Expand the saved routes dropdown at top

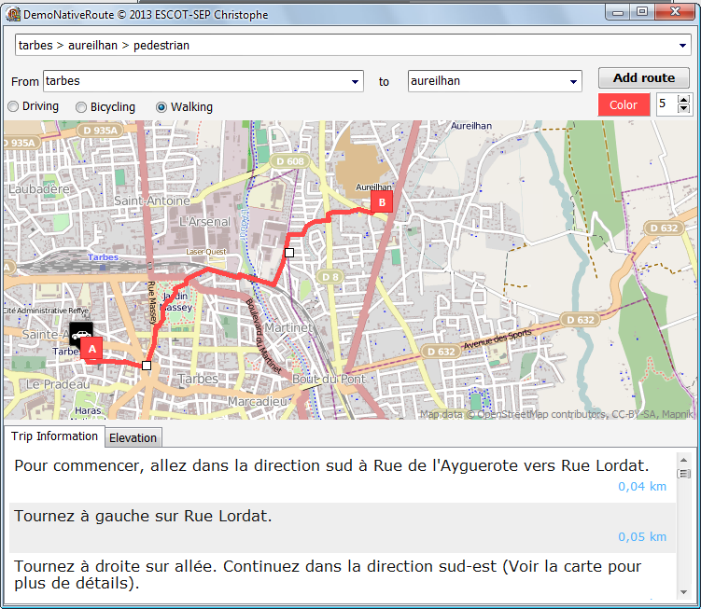pyautogui.click(x=683, y=46)
